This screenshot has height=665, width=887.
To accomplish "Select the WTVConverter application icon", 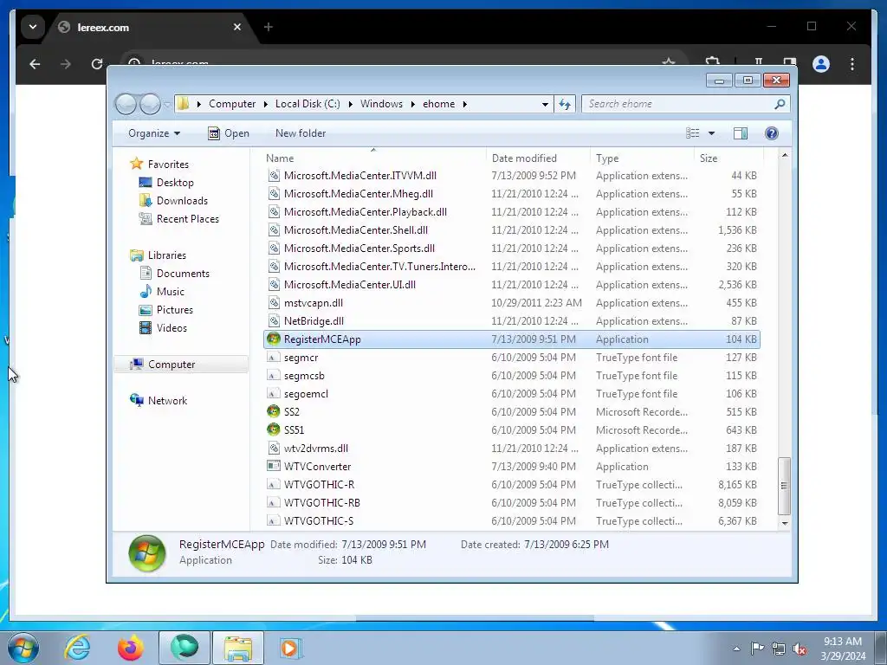I will pyautogui.click(x=273, y=466).
